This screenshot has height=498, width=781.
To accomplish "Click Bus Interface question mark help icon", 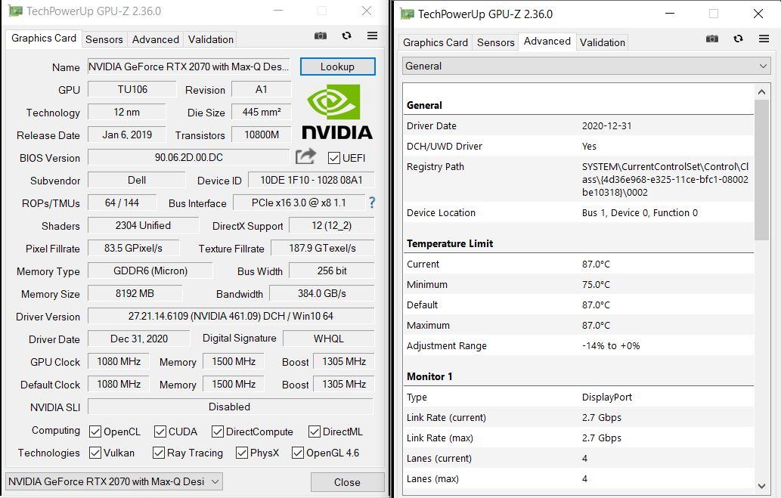I will click(372, 203).
